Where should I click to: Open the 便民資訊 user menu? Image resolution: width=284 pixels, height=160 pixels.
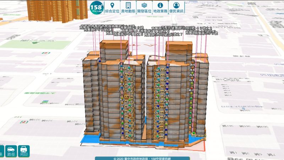coord(176,7)
